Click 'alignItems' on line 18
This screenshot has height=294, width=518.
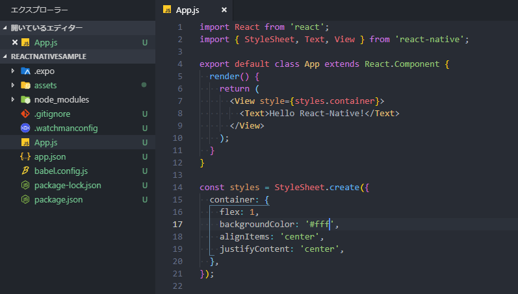[244, 237]
